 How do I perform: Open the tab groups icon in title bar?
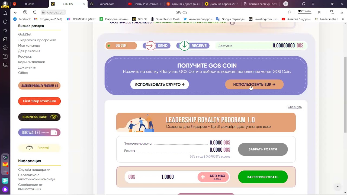tap(304, 4)
